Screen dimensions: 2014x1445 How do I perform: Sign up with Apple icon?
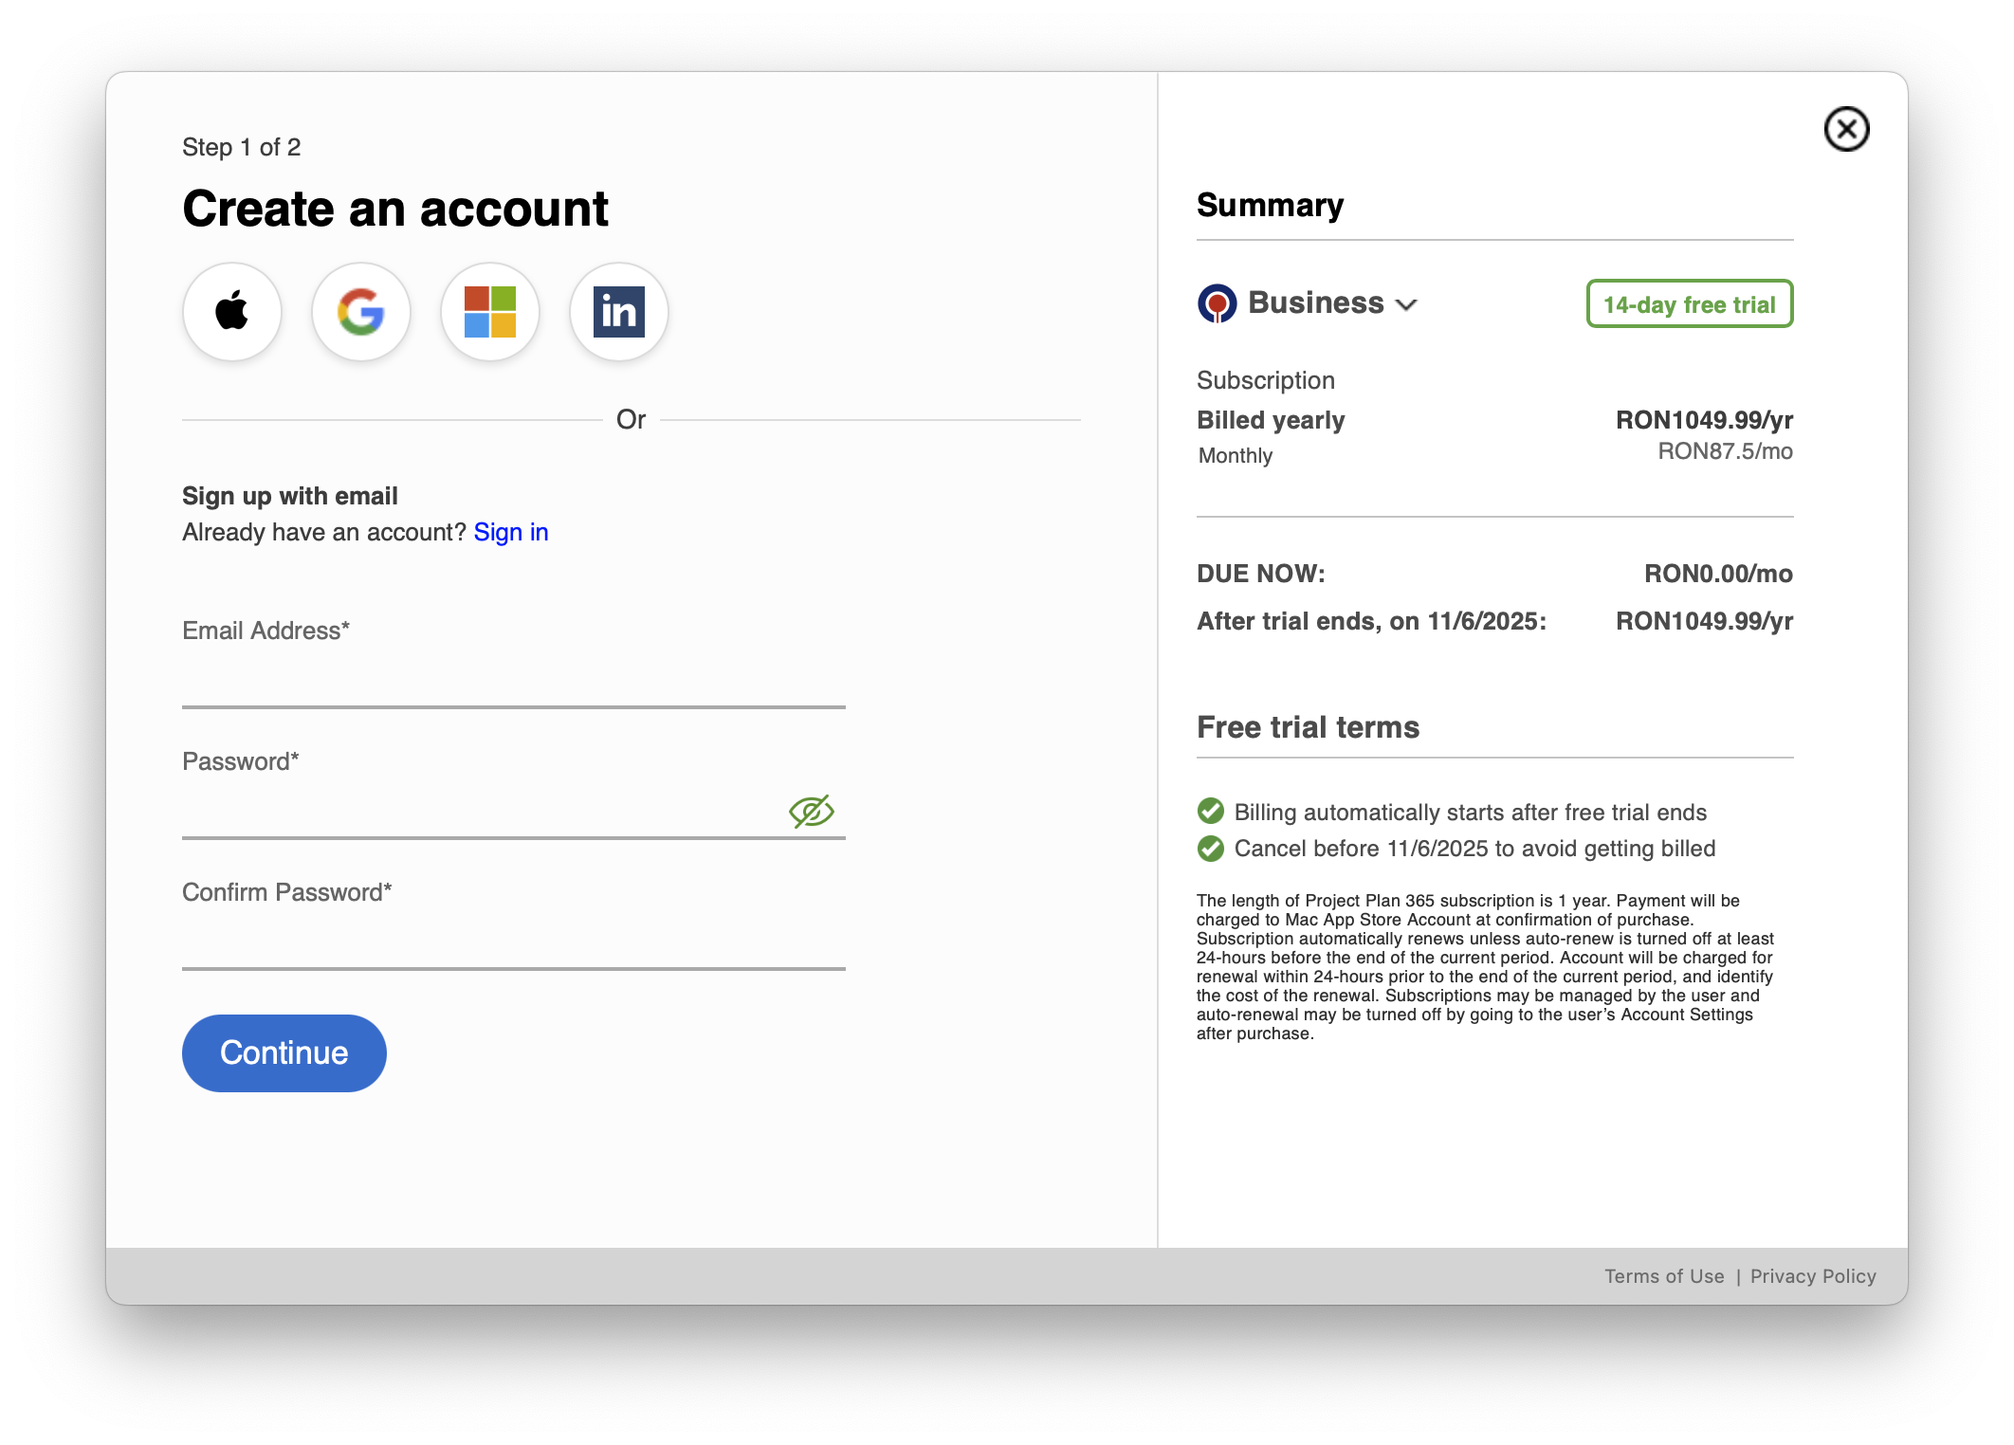(x=232, y=311)
